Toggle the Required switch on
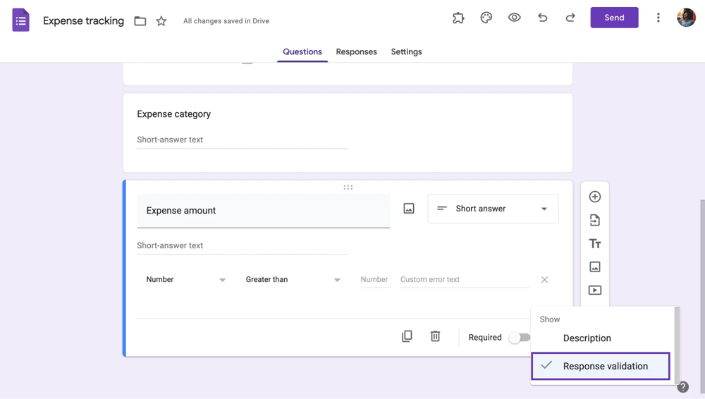Viewport: 705px width, 399px height. [519, 338]
